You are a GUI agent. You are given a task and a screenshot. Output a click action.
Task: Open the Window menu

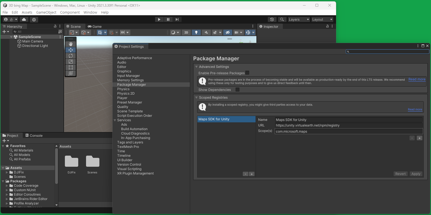coord(90,12)
